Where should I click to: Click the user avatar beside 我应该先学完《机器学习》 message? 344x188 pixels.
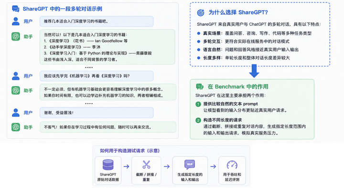pyautogui.click(x=16, y=76)
